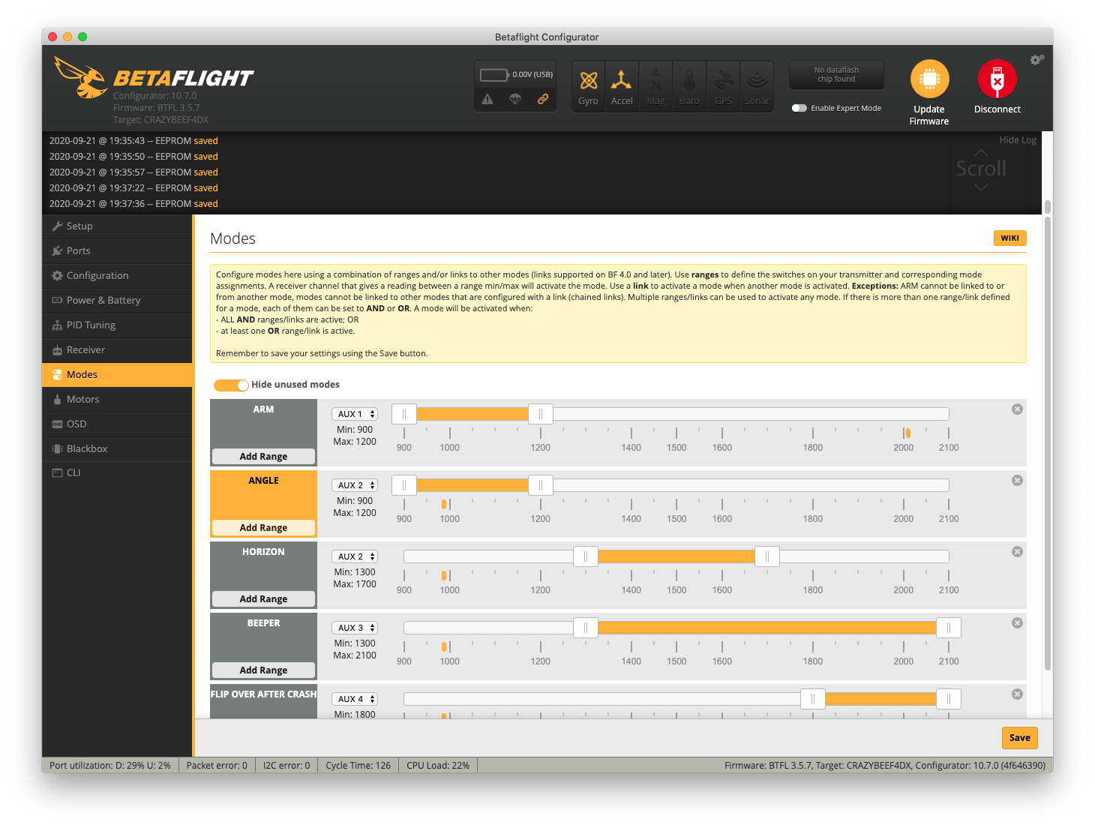Click the warning triangle status icon

click(x=487, y=99)
